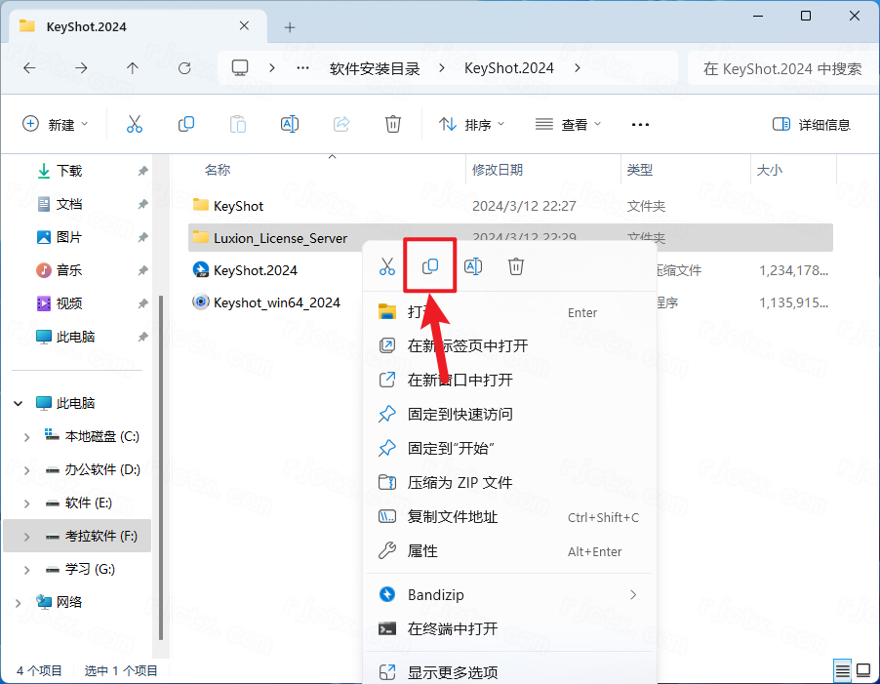Click the navigation pane scrollbar
Screen dimensions: 880x684
click(x=161, y=466)
